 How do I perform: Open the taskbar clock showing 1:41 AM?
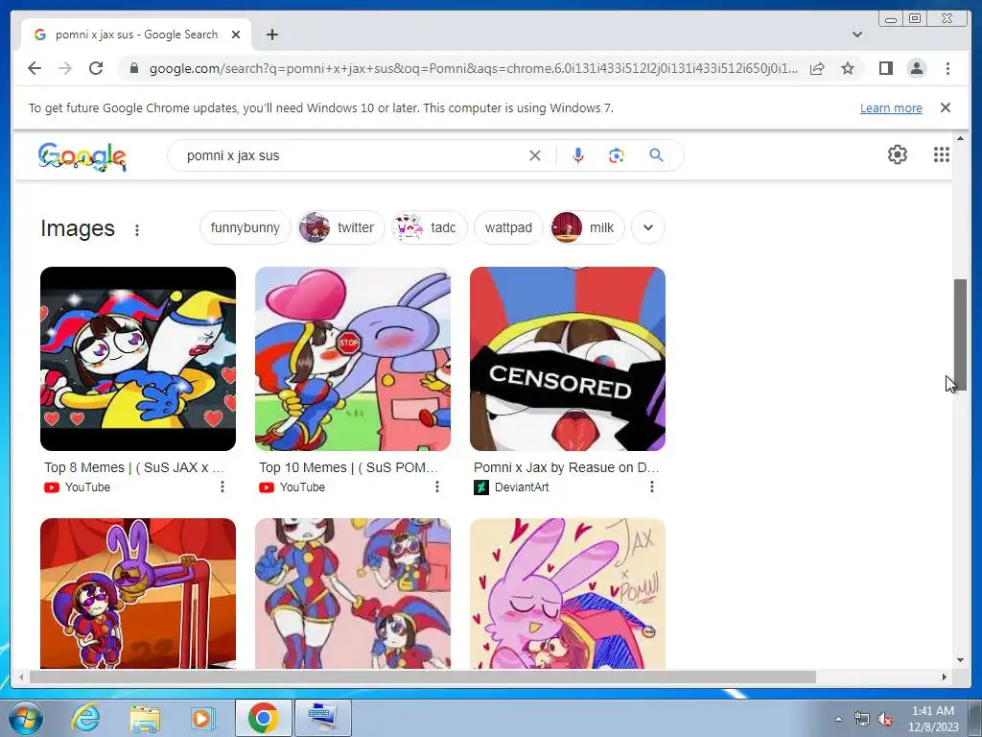click(x=933, y=719)
